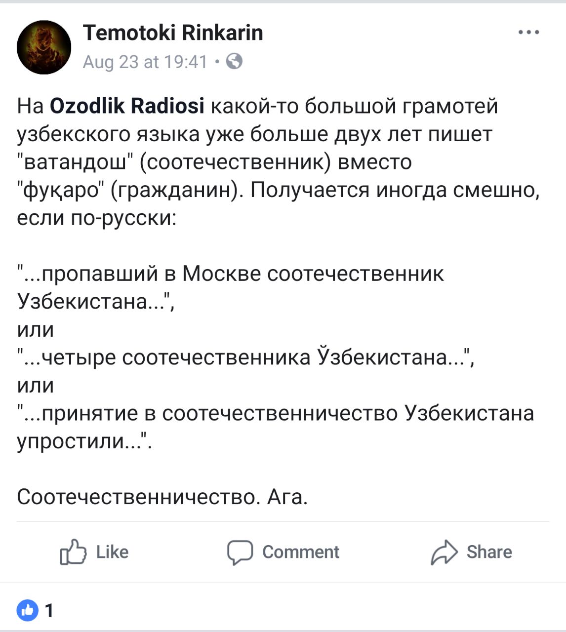Follow the Ozodlik Radiosi tagged page link
The image size is (566, 632).
click(x=127, y=106)
